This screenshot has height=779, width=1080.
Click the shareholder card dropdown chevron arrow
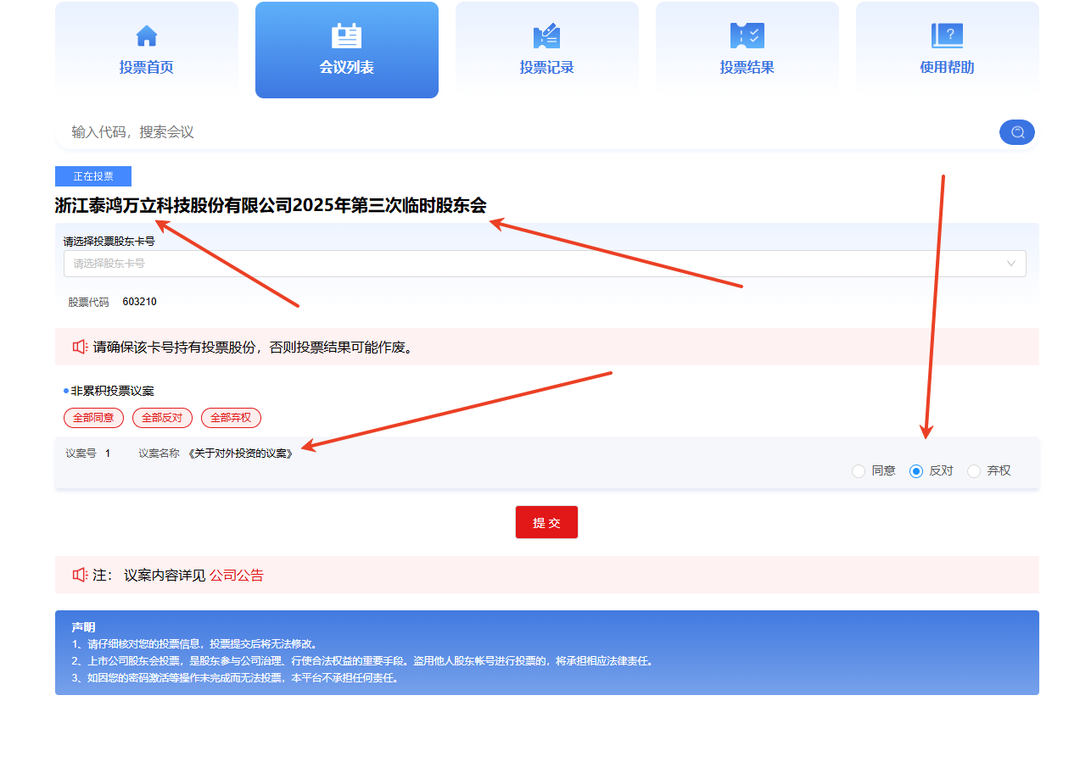(1011, 264)
